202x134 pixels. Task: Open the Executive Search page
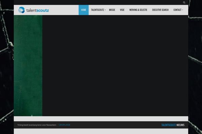[160, 10]
